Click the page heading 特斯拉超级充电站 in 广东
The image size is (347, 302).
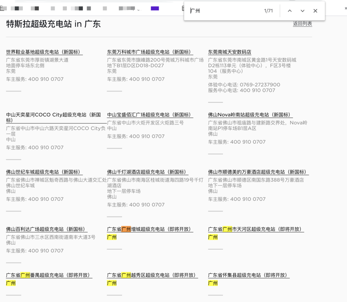53,24
